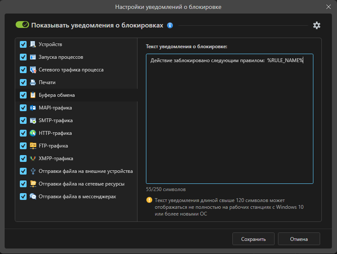The width and height of the screenshot is (337, 254).
Task: Disable the XMPP-трафика checkbox
Action: pyautogui.click(x=23, y=158)
